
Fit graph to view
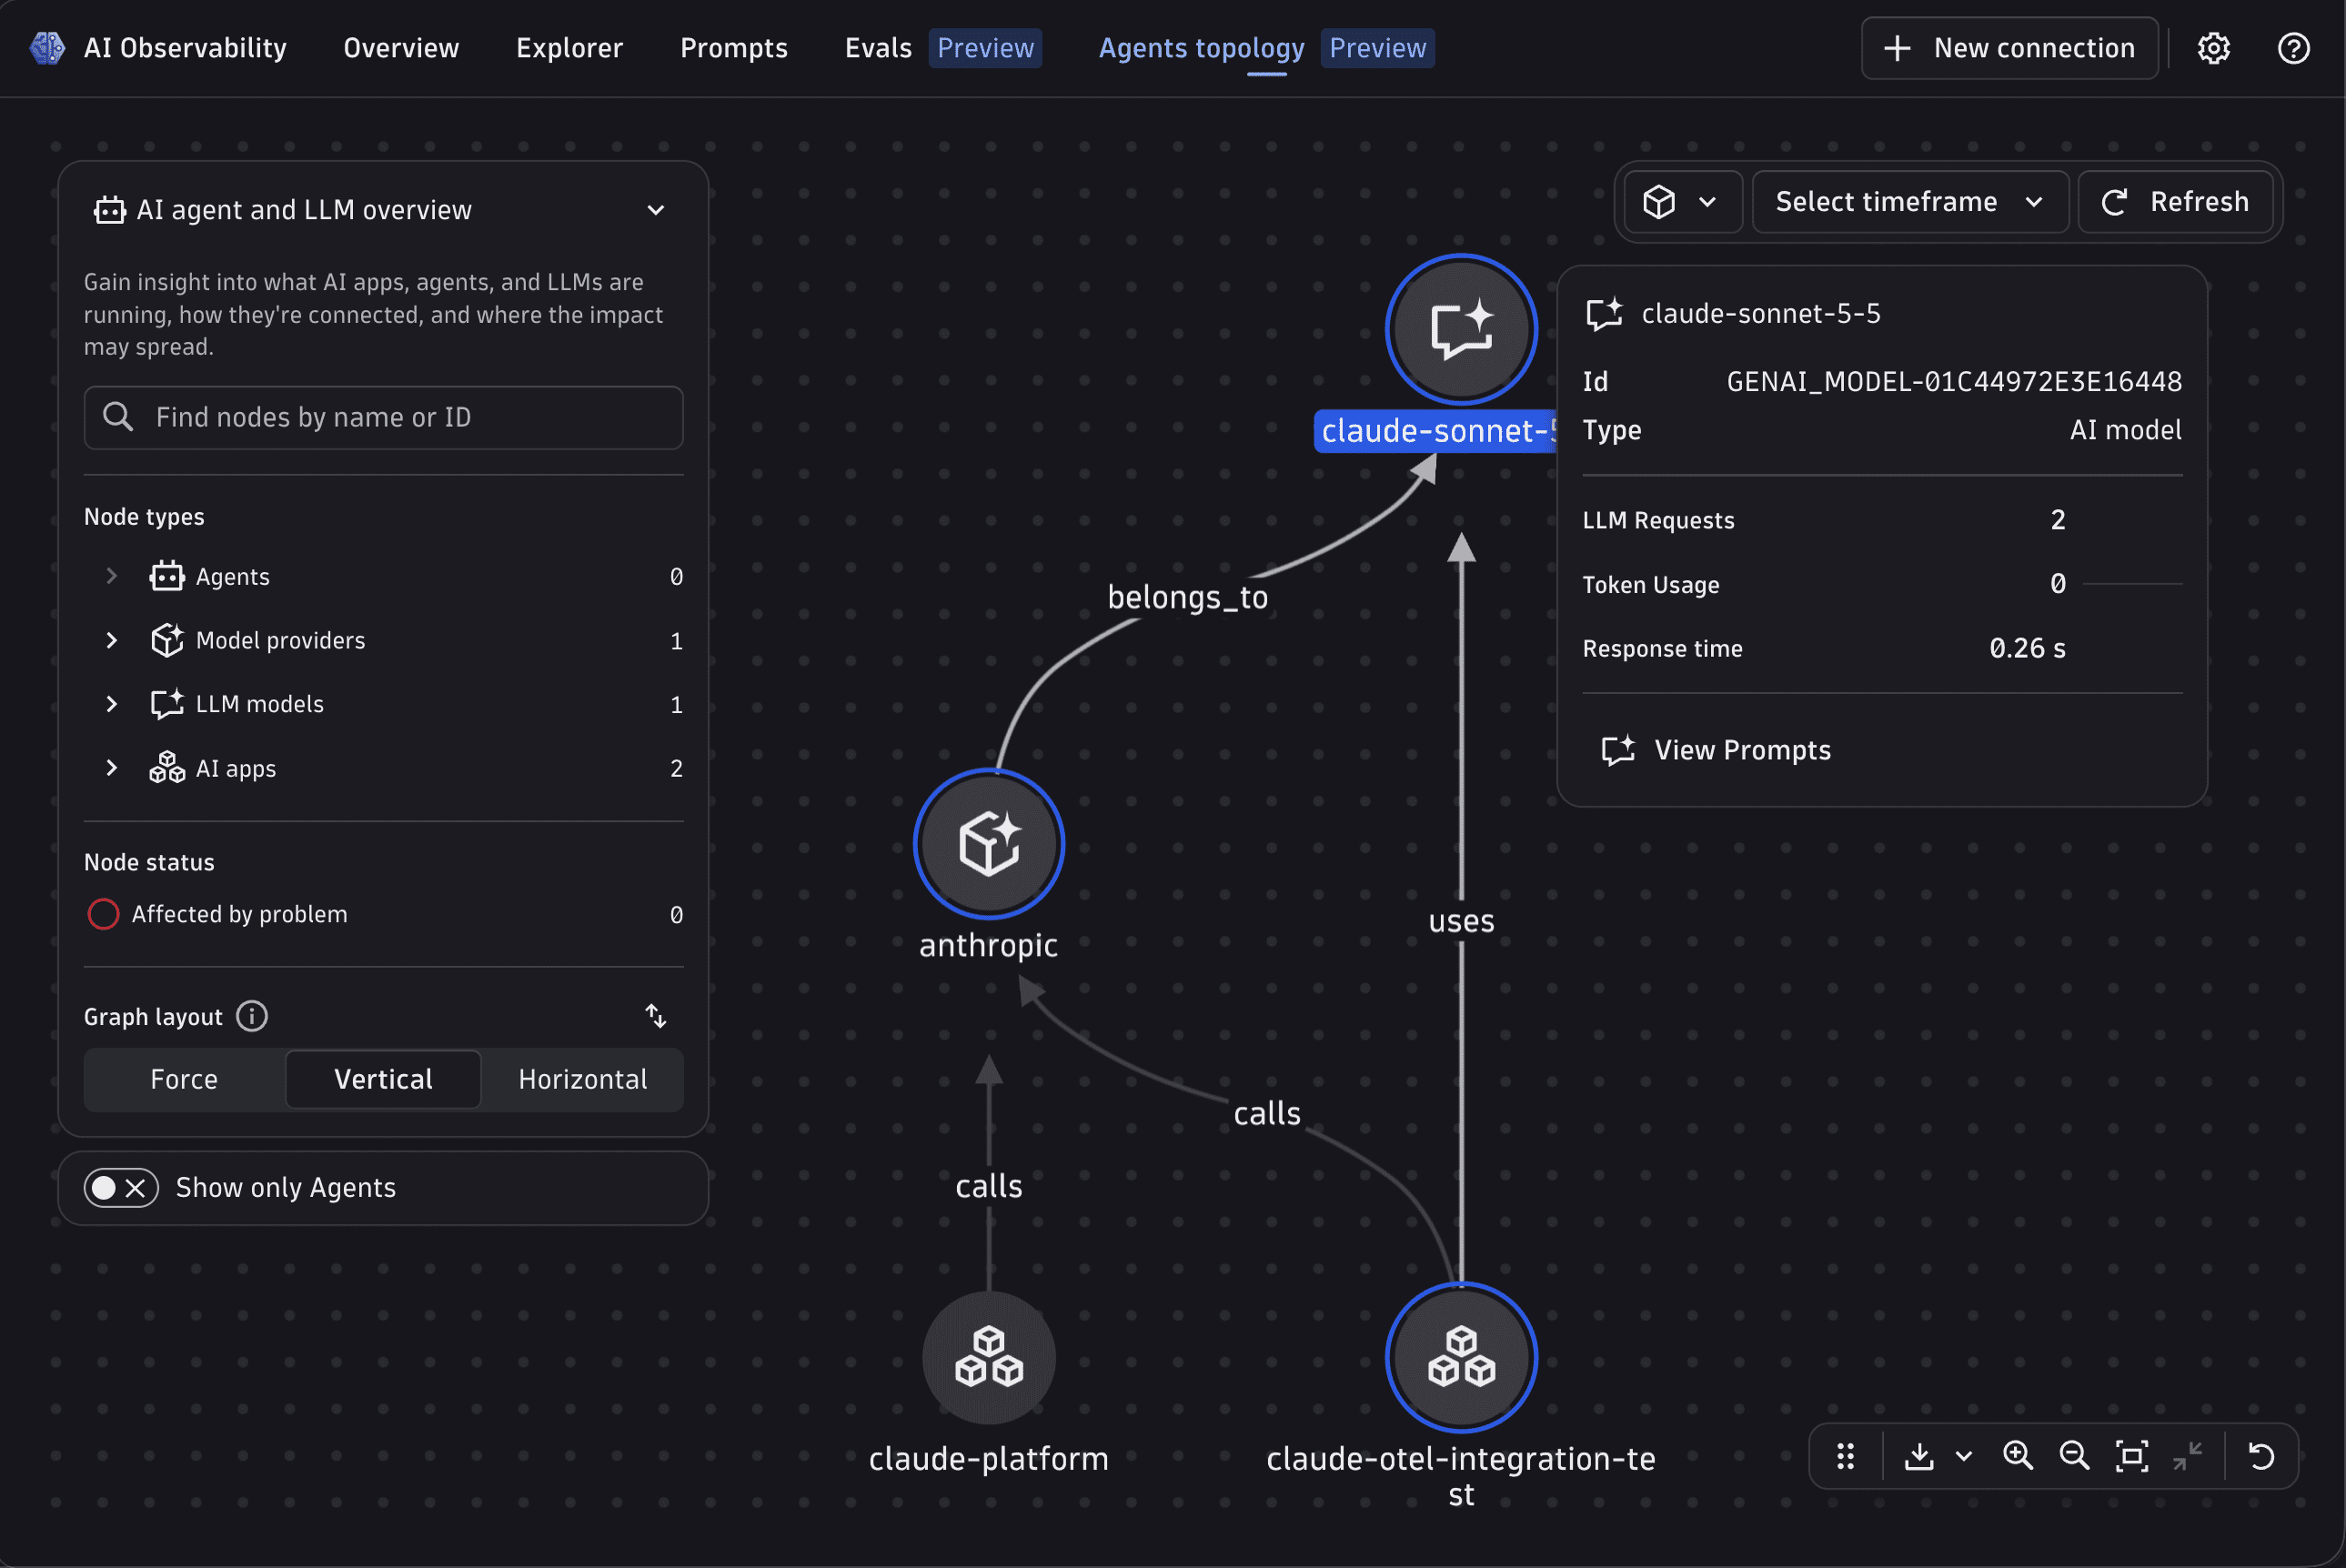(x=2132, y=1456)
